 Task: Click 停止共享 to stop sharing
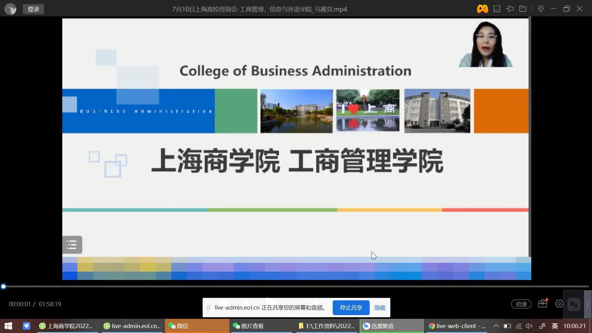(351, 308)
